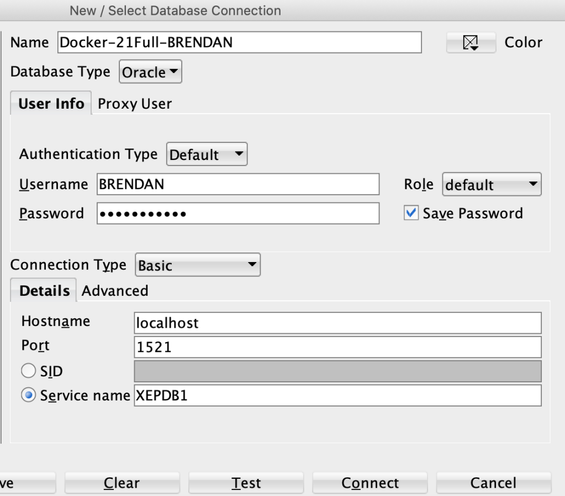565x496 pixels.
Task: Click the Password field
Action: click(237, 214)
